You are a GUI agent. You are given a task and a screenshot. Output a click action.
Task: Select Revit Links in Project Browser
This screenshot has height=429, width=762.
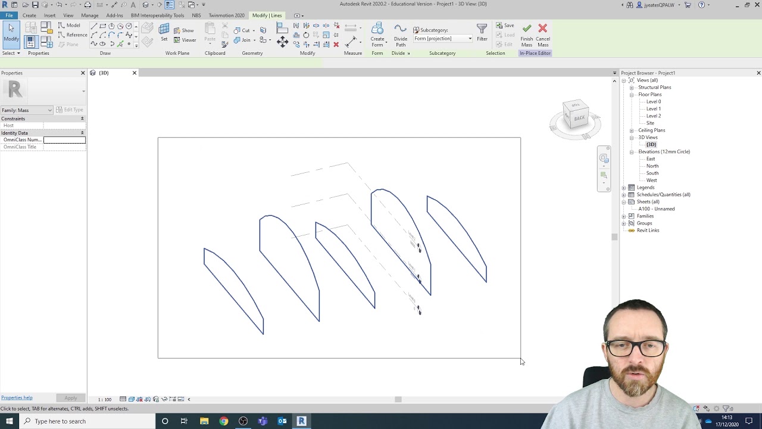tap(648, 231)
